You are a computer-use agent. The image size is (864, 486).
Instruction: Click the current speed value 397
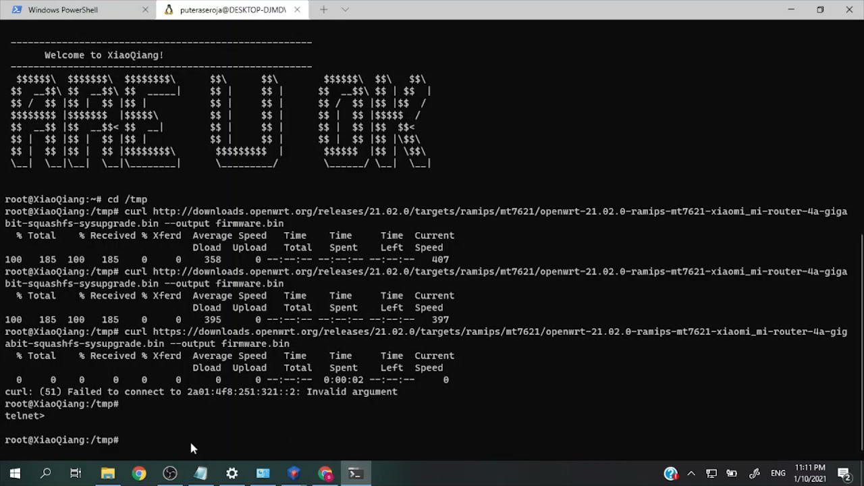click(440, 320)
